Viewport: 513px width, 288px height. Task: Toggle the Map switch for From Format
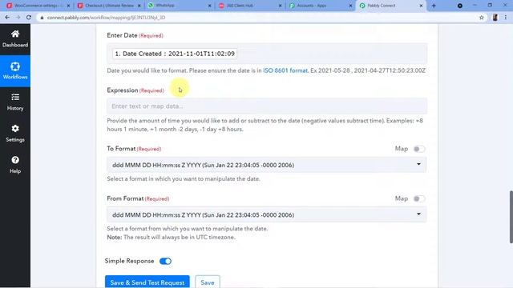click(x=419, y=198)
